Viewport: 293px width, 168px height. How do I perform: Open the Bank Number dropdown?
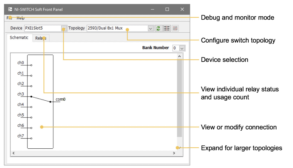(x=182, y=48)
